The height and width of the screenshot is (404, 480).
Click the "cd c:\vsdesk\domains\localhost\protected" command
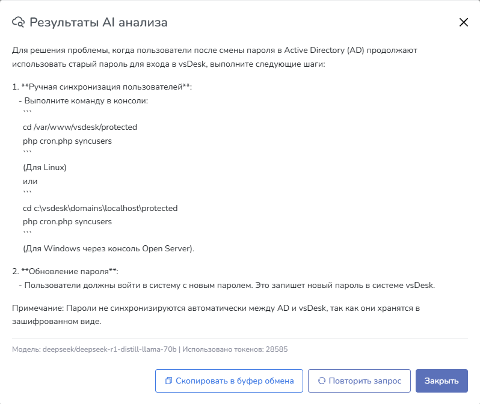coord(100,208)
